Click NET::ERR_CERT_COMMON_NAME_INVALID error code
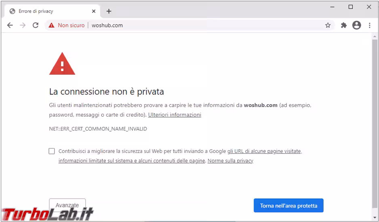This screenshot has width=379, height=222. (98, 129)
